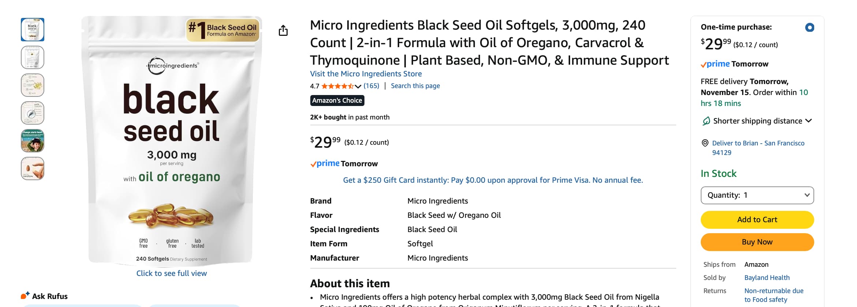Expand rating breakdown chevron next to stars

(358, 86)
